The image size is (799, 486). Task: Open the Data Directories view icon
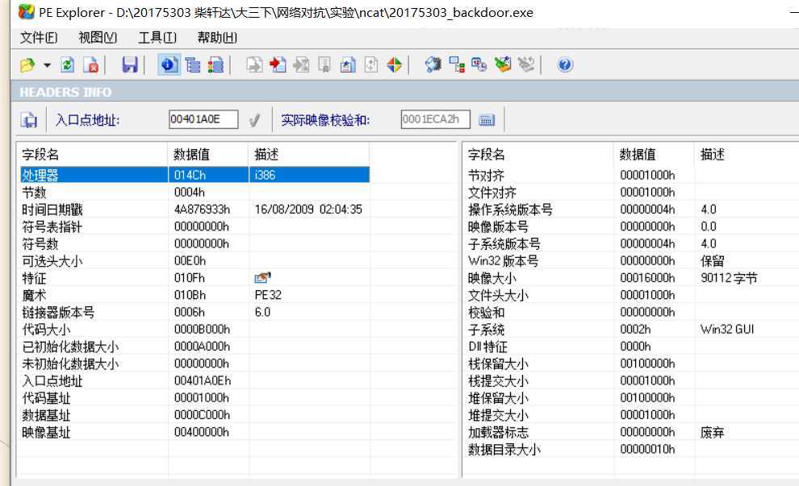pyautogui.click(x=193, y=65)
